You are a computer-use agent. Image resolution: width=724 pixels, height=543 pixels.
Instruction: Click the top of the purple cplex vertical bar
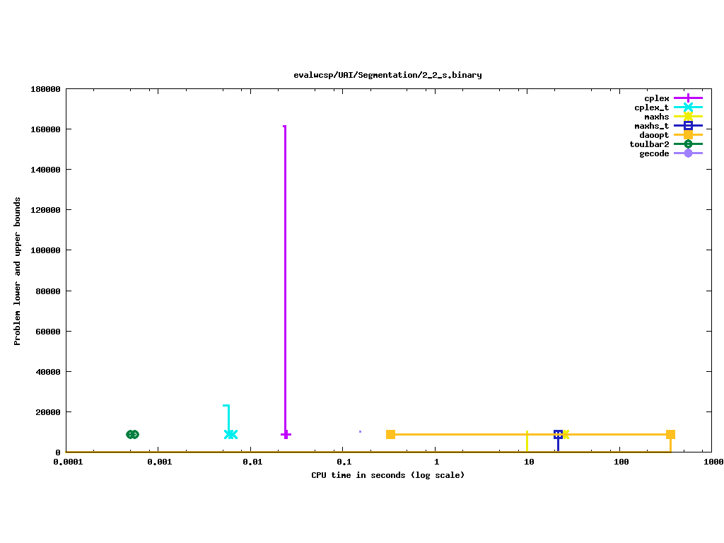pyautogui.click(x=285, y=127)
